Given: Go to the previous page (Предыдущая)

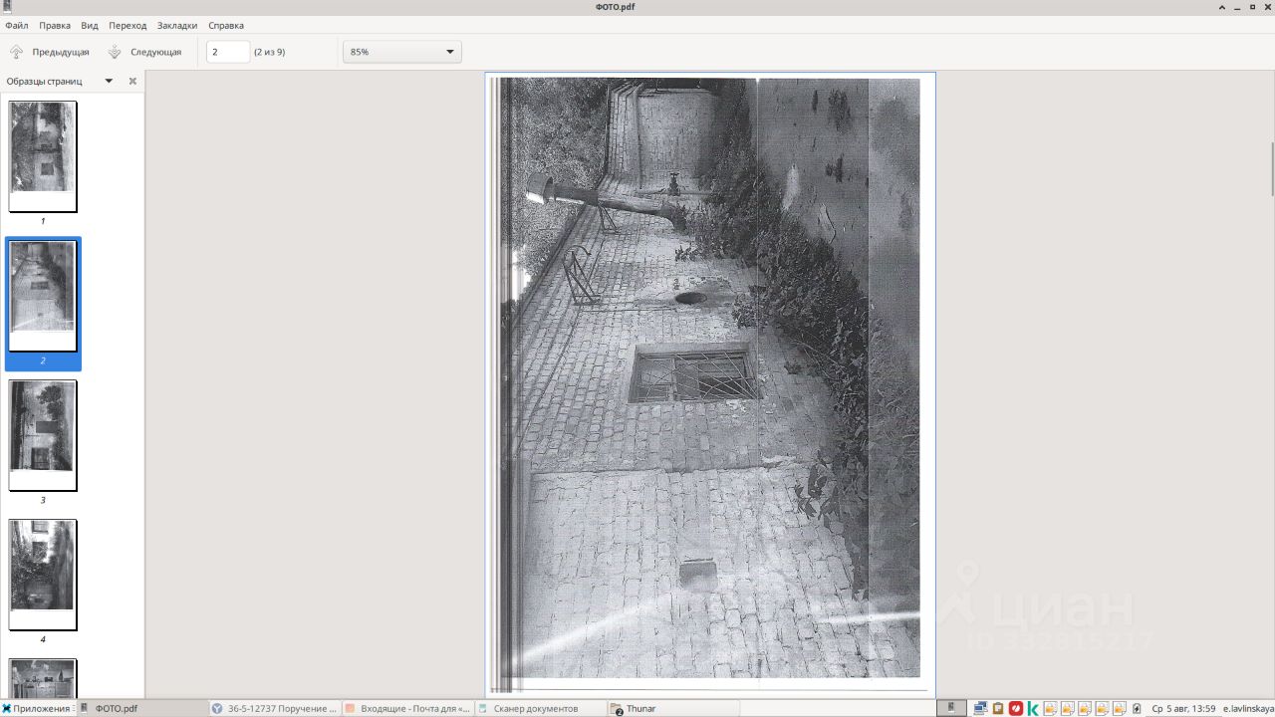Looking at the screenshot, I should tap(50, 52).
